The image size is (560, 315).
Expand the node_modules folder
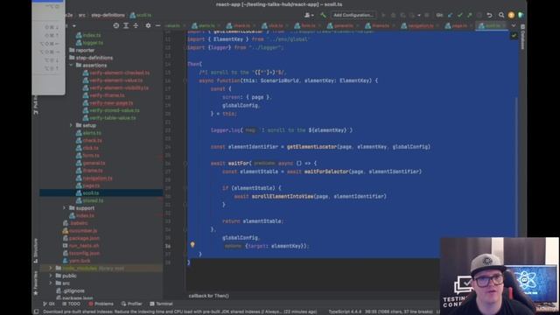coord(51,268)
